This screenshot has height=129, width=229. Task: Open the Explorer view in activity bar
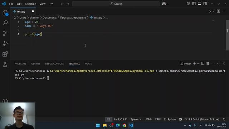tap(5, 13)
